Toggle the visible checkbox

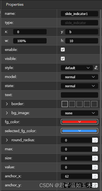pos(63,59)
